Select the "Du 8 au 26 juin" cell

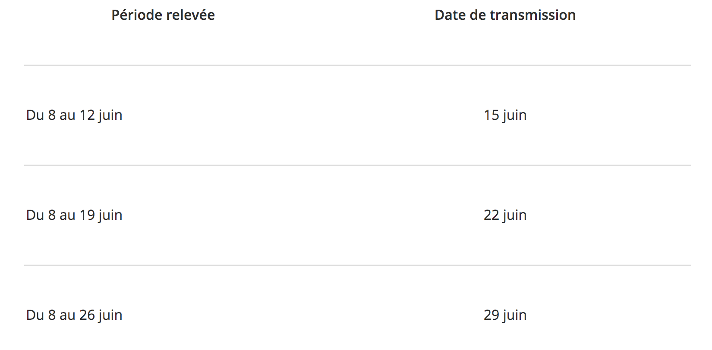tap(74, 315)
